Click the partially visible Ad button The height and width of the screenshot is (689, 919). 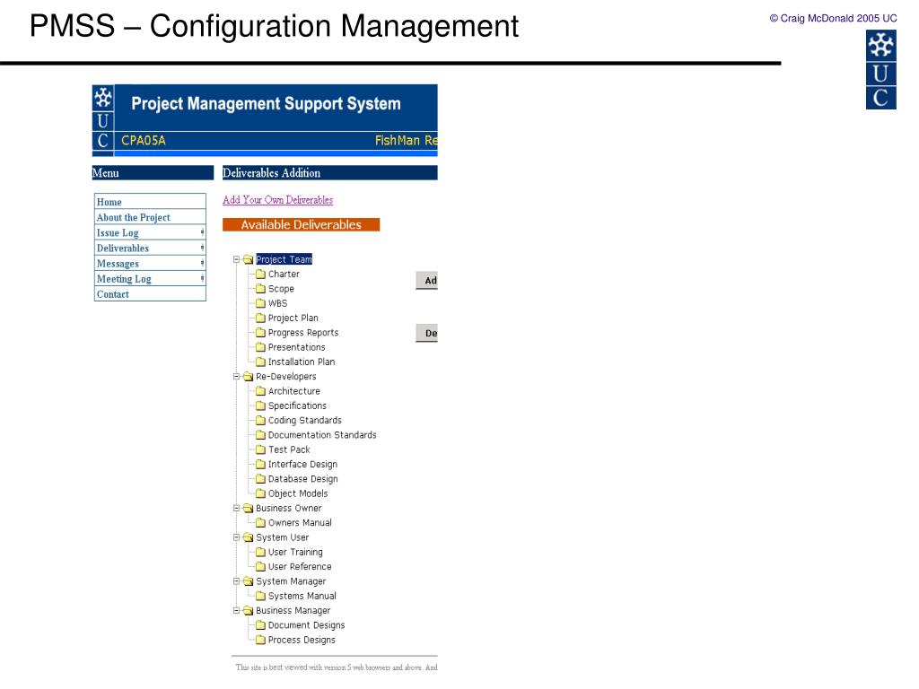tap(426, 281)
